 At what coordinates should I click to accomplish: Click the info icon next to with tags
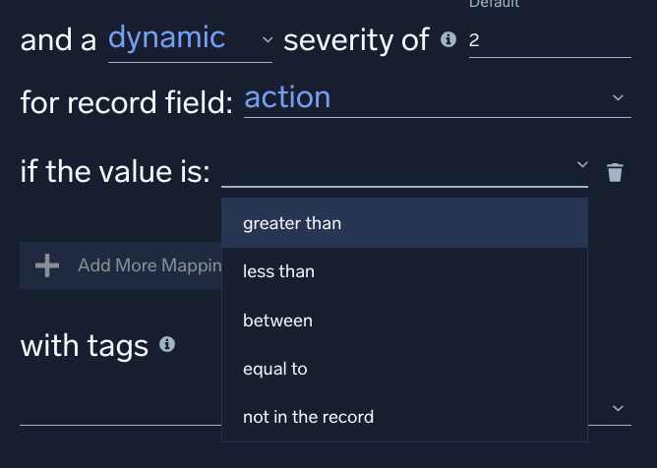167,345
